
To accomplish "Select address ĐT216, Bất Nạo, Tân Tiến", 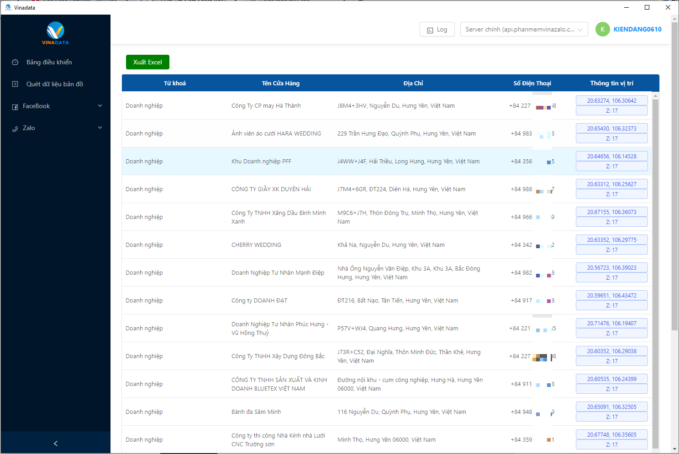I will [398, 300].
